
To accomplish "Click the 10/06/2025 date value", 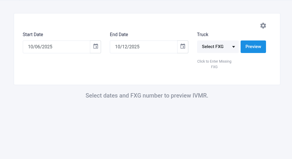I will 40,47.
